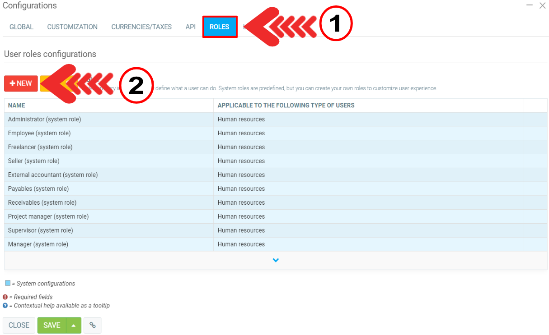Select the highlighted Roles tab

click(220, 27)
